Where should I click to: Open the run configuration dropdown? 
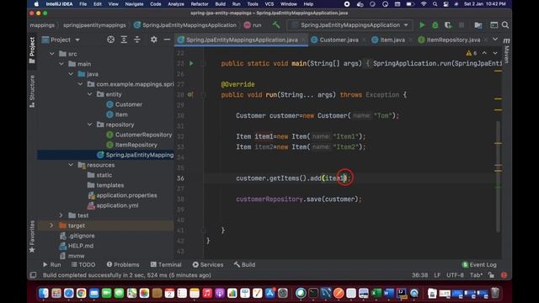coord(350,25)
